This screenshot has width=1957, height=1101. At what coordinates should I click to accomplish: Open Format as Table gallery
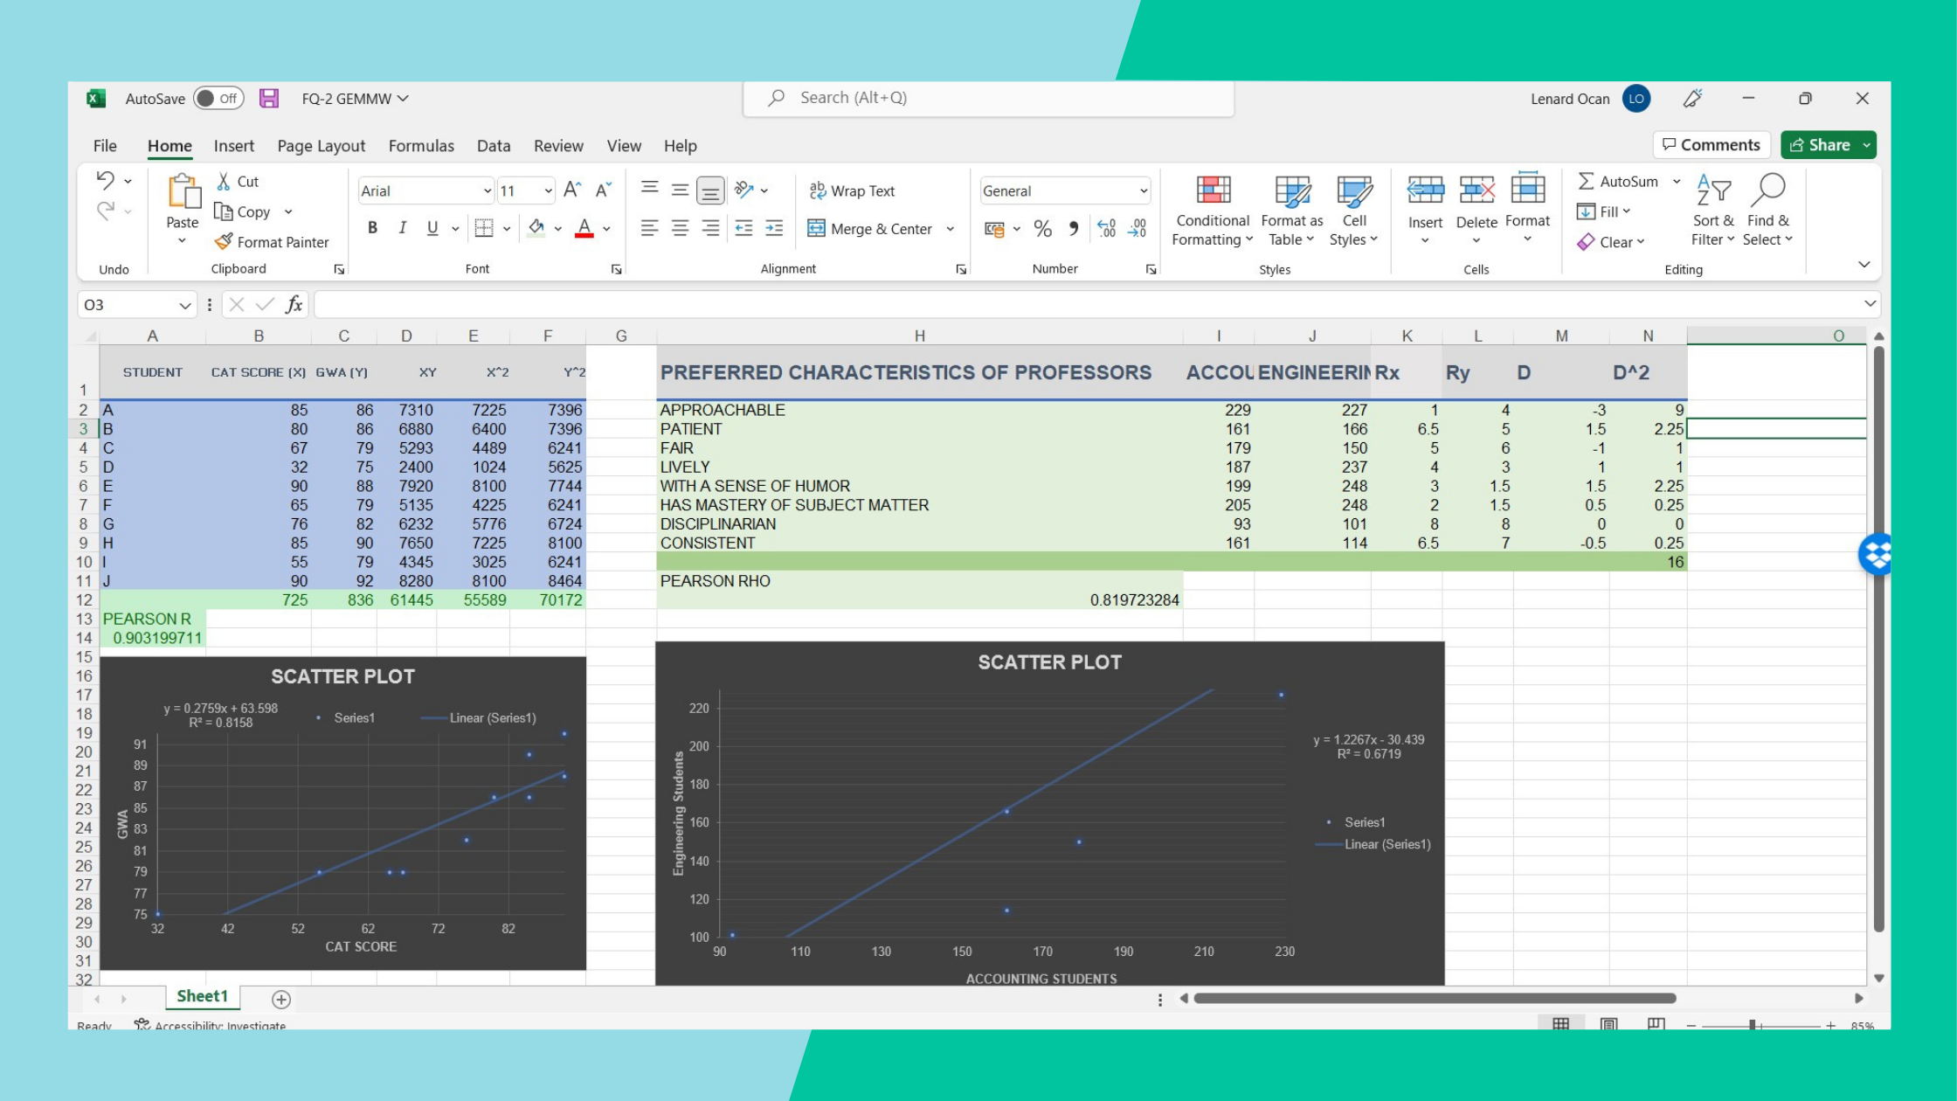(1291, 211)
